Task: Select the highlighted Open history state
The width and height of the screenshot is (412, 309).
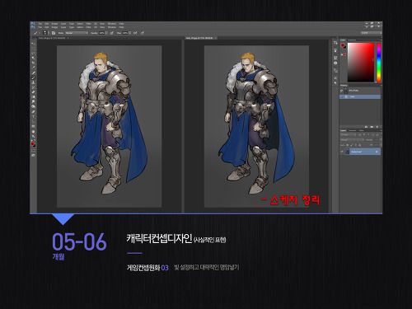Action: [x=360, y=96]
